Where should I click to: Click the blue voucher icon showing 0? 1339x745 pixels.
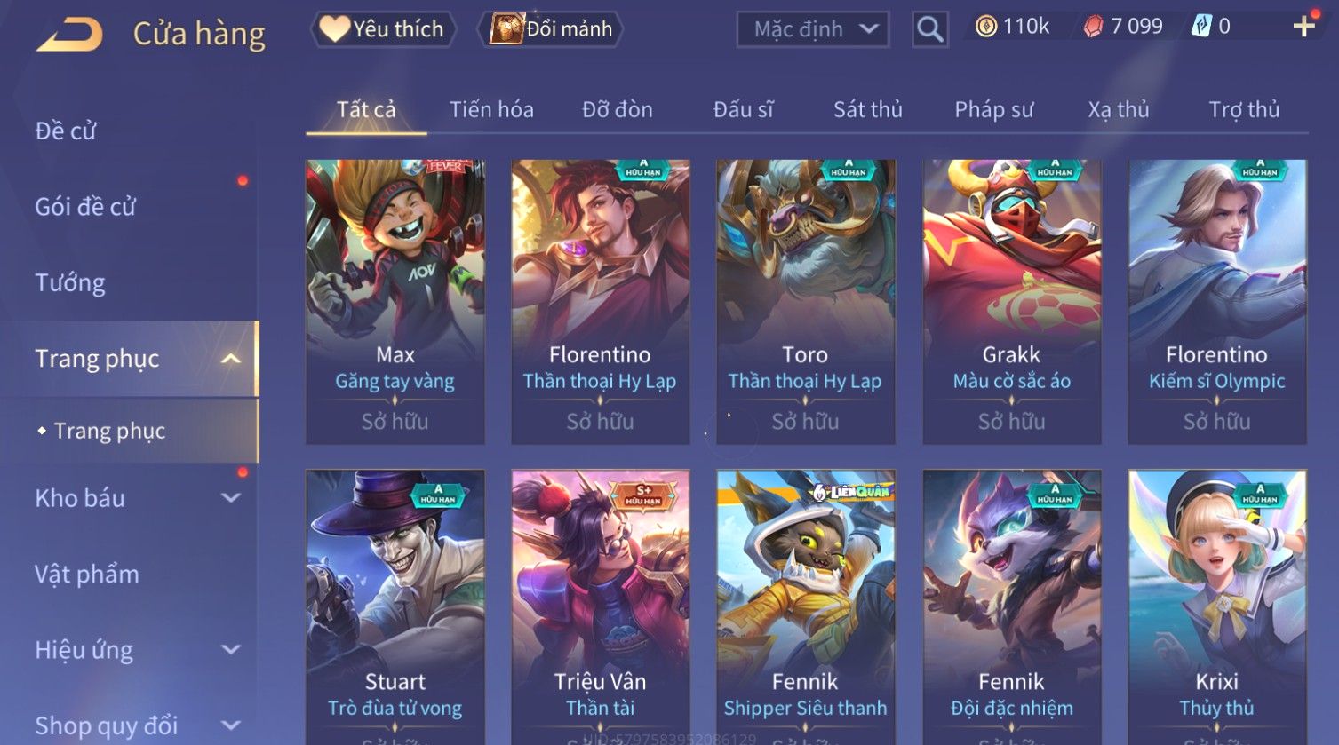tap(1201, 27)
